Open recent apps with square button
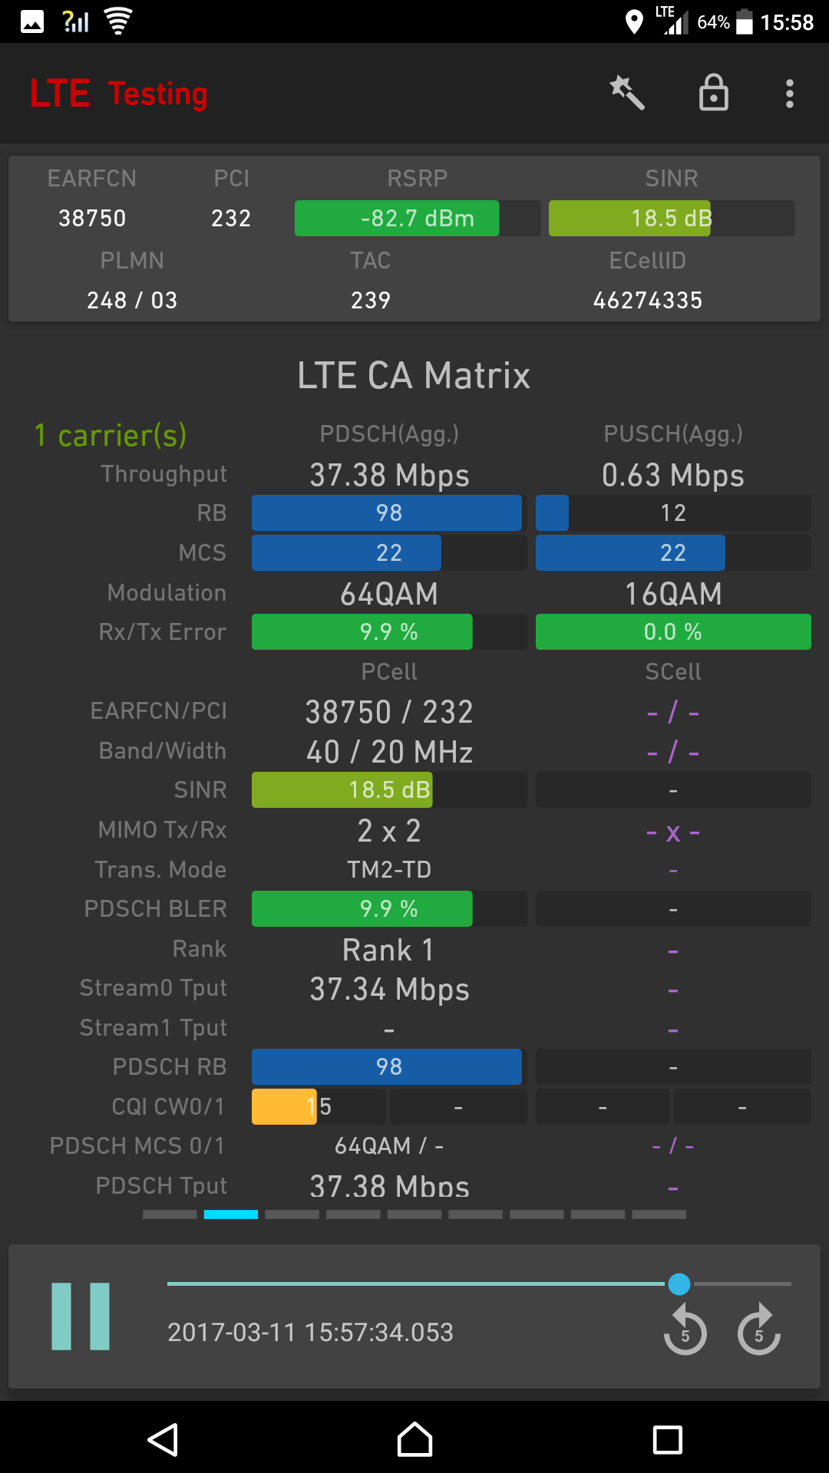Image resolution: width=829 pixels, height=1473 pixels. [x=667, y=1440]
